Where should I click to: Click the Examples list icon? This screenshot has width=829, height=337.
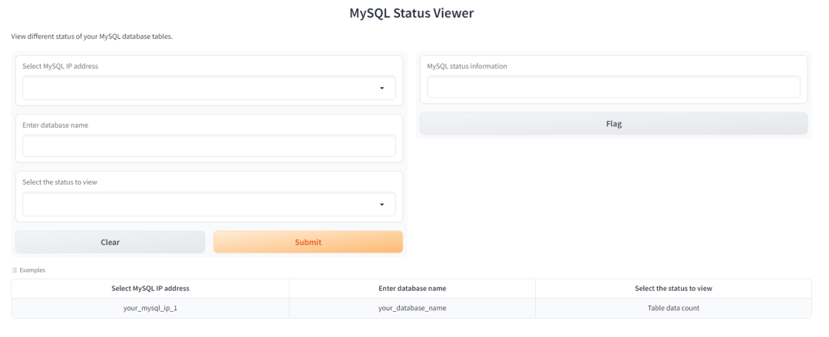tap(15, 270)
